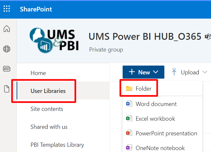Open the New dropdown button

click(x=143, y=72)
